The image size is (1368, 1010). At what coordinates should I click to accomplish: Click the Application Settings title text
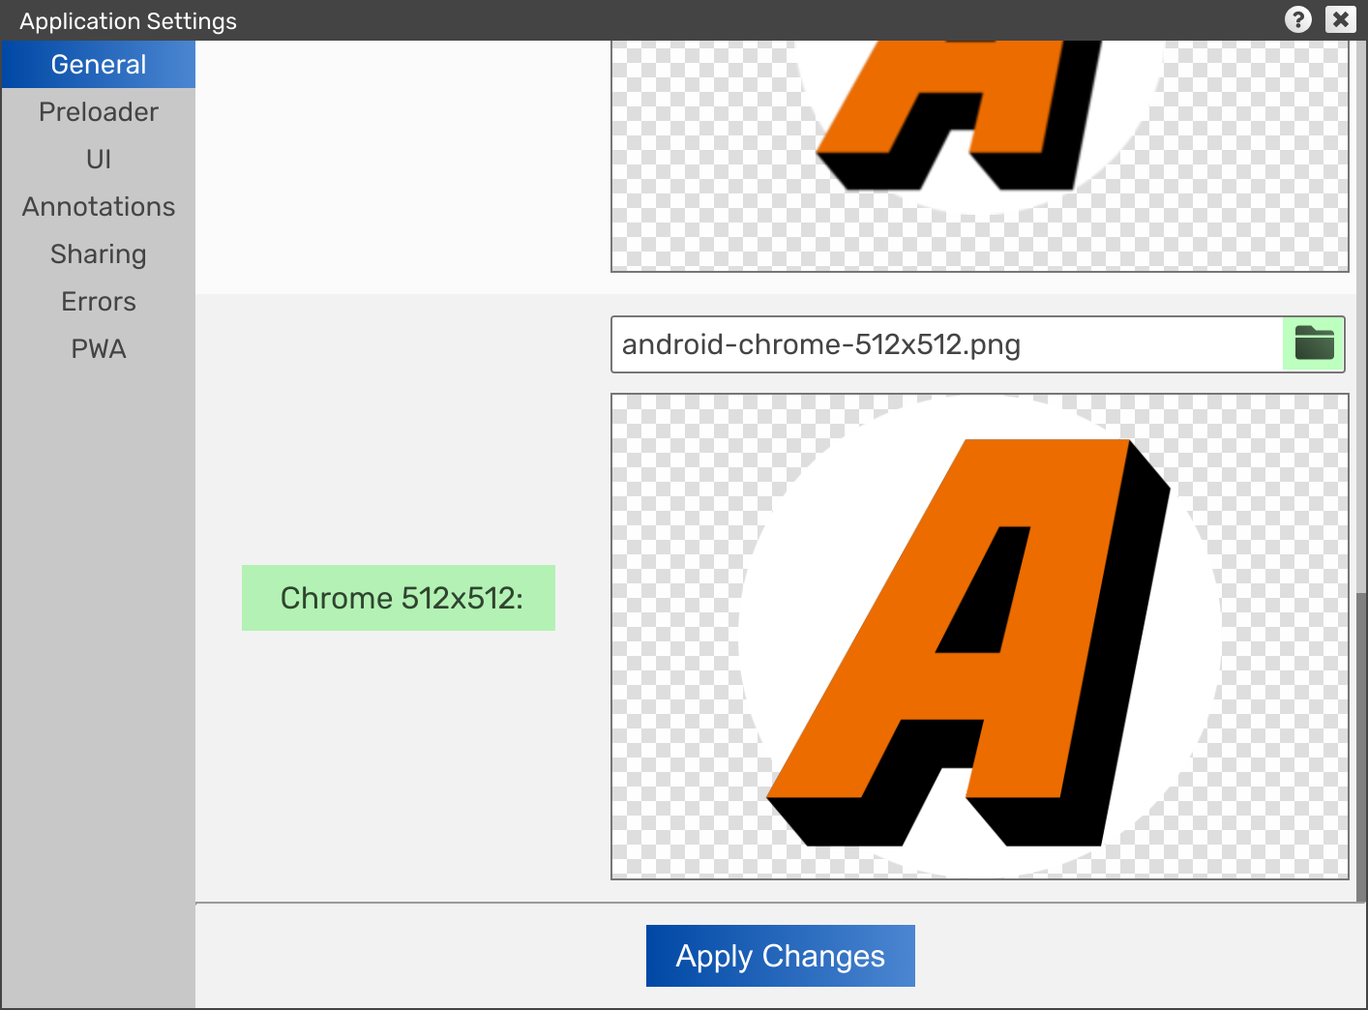click(129, 21)
